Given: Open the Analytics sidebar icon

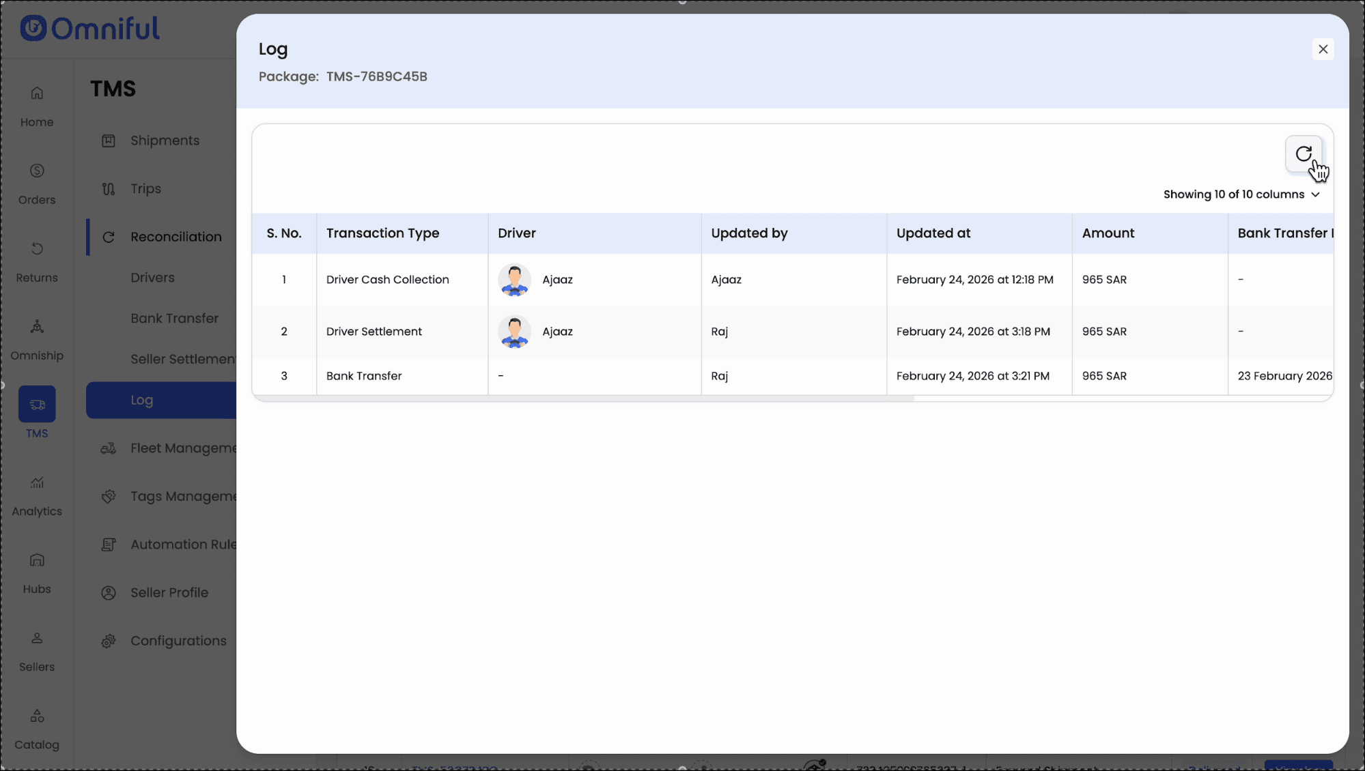Looking at the screenshot, I should pyautogui.click(x=37, y=483).
